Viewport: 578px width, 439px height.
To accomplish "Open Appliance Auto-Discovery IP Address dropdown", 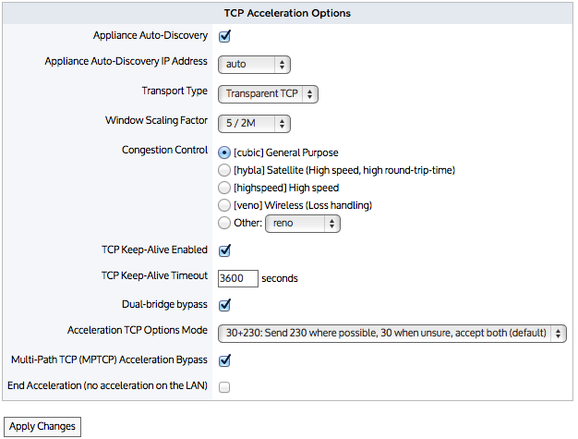I will tap(254, 65).
